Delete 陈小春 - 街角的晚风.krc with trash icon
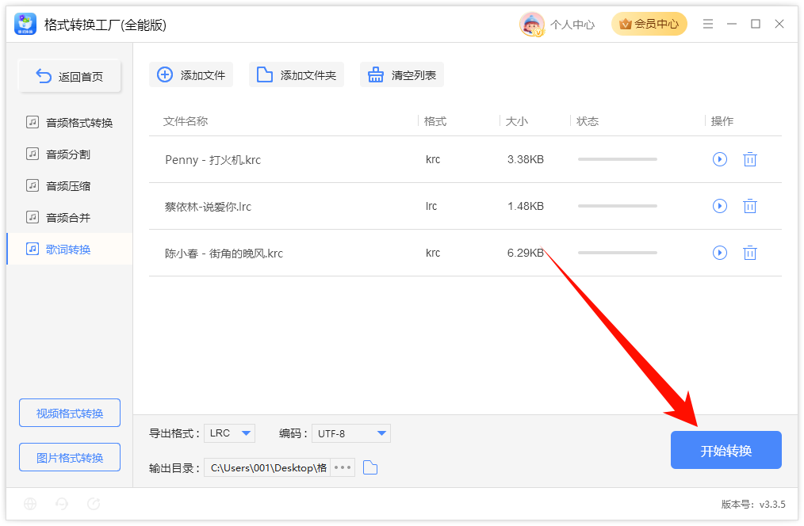 pyautogui.click(x=749, y=253)
